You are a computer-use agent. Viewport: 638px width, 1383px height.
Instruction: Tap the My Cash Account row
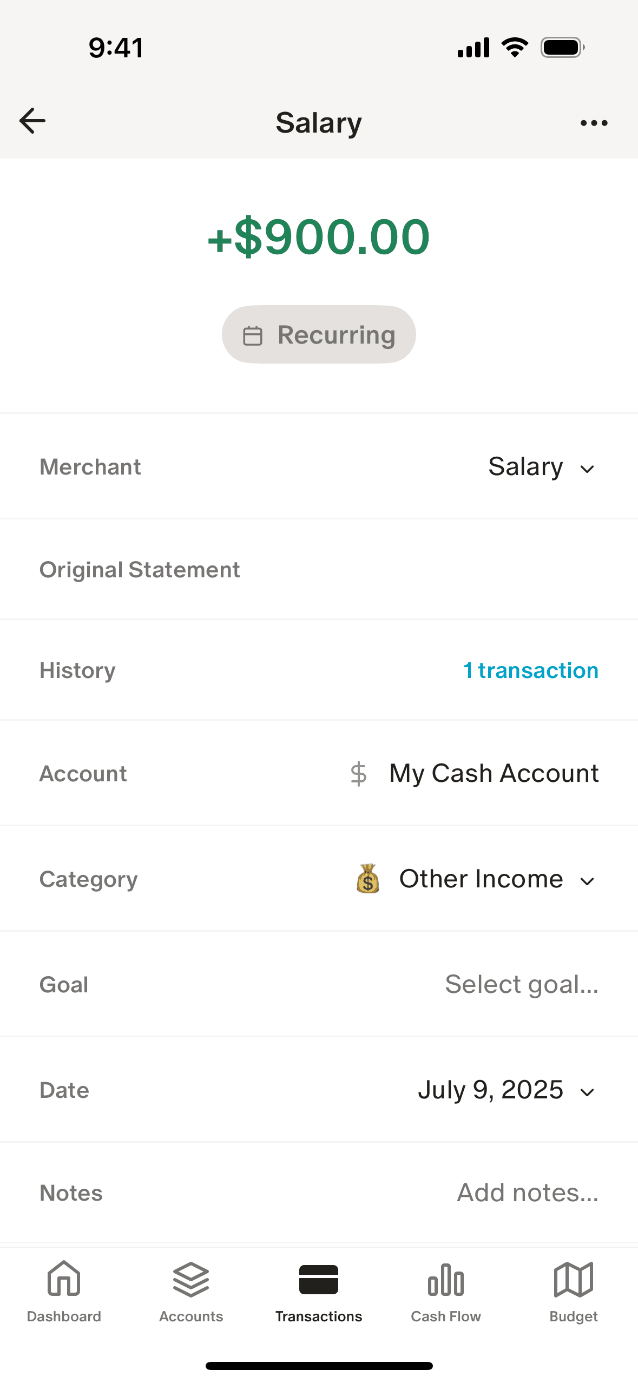[494, 773]
